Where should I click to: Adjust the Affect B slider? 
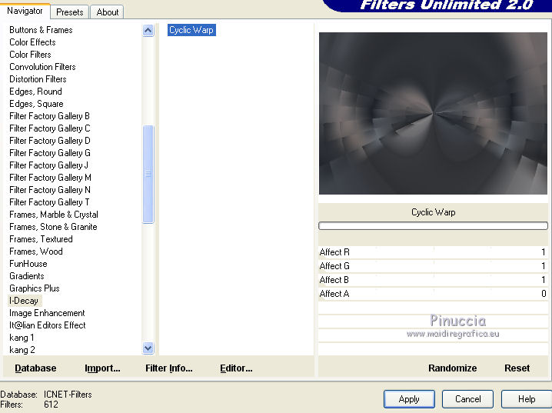[433, 280]
